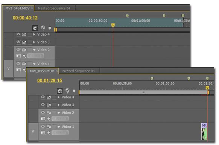Select the MV clip thumbnail on Video 1
The width and height of the screenshot is (219, 145).
coord(204,131)
